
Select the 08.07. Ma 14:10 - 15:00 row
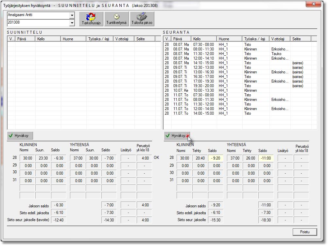pyautogui.click(x=240, y=63)
